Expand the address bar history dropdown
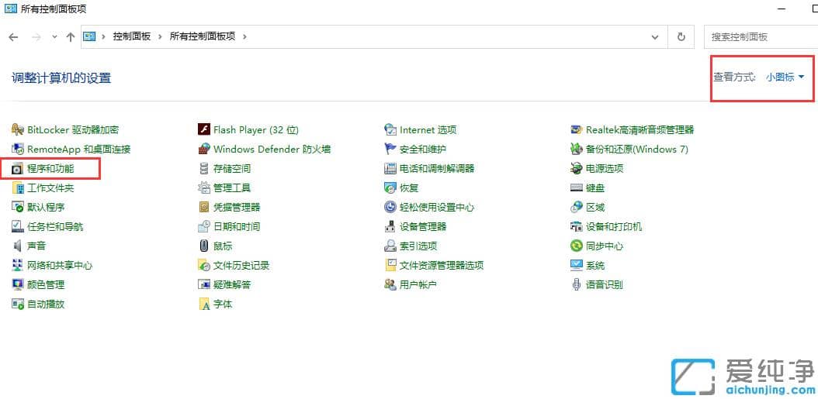 655,36
